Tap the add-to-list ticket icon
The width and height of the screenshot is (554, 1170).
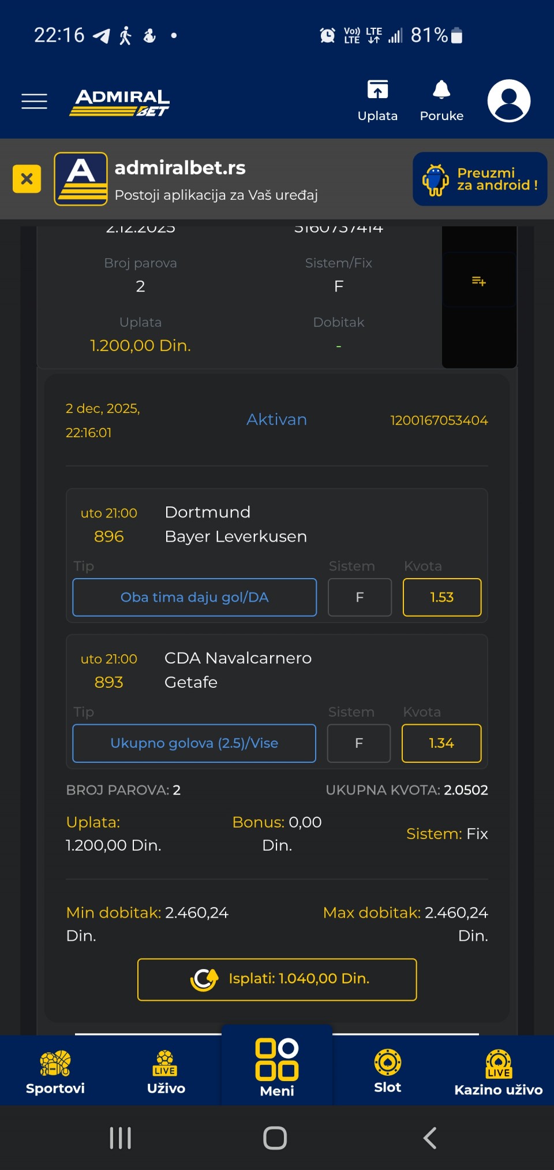click(x=479, y=281)
